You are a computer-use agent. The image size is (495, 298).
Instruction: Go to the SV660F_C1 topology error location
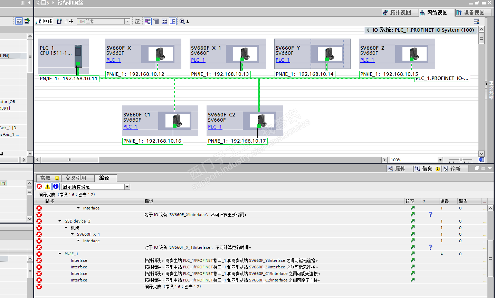[412, 274]
